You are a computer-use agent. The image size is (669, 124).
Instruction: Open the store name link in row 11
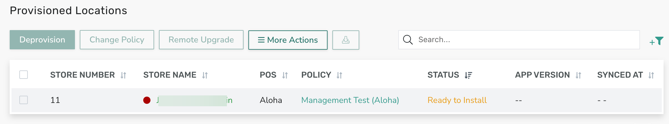(195, 100)
